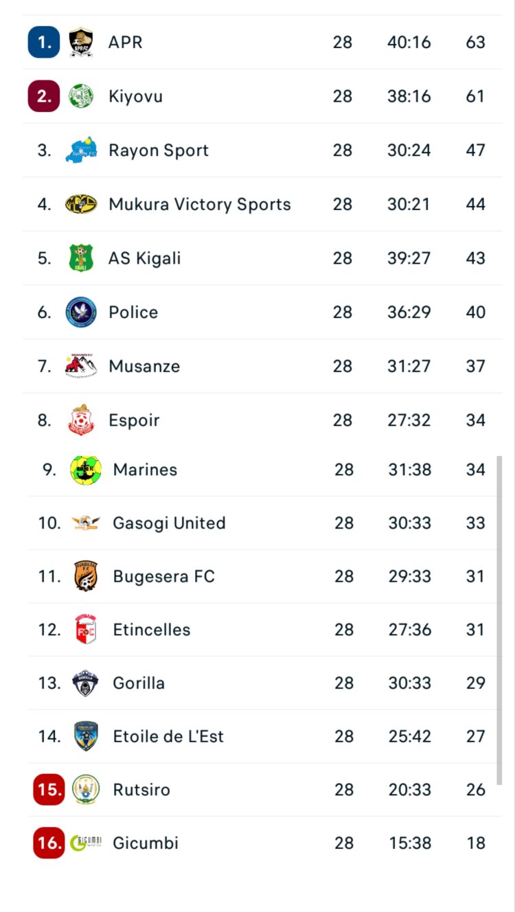
Task: Select the red relegation 15 badge
Action: coord(49,790)
